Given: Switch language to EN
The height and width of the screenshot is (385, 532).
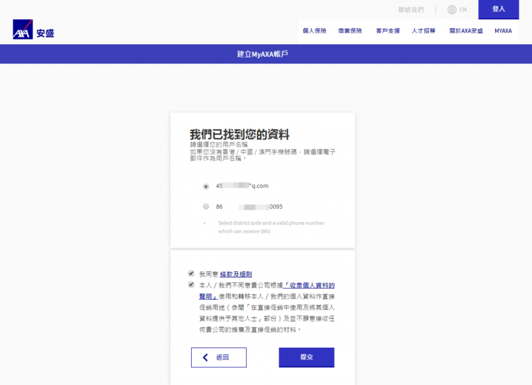Looking at the screenshot, I should point(463,10).
